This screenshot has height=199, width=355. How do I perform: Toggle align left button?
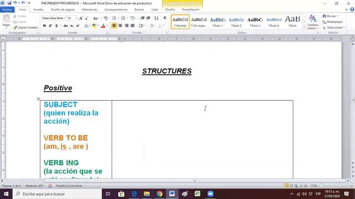pos(114,26)
